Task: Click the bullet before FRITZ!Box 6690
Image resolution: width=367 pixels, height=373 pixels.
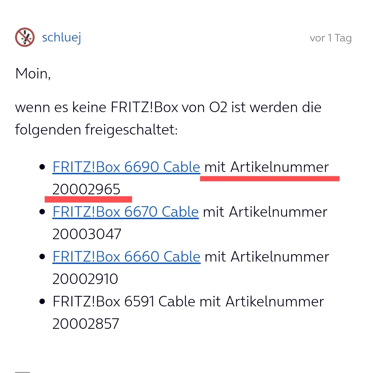Action: [42, 167]
